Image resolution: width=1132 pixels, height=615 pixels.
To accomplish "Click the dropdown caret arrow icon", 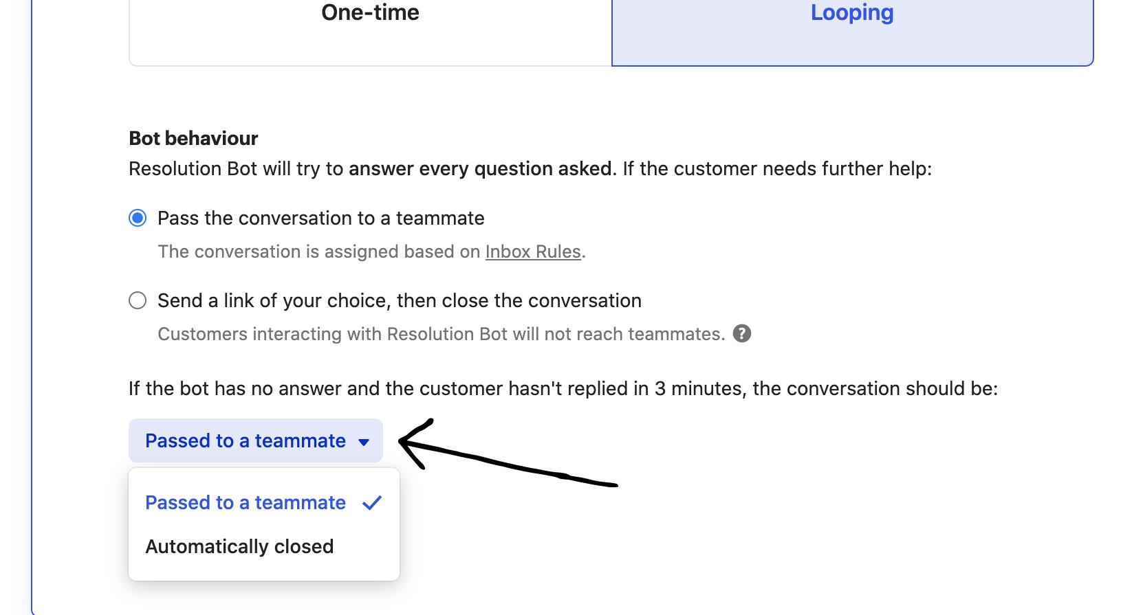I will click(x=364, y=442).
